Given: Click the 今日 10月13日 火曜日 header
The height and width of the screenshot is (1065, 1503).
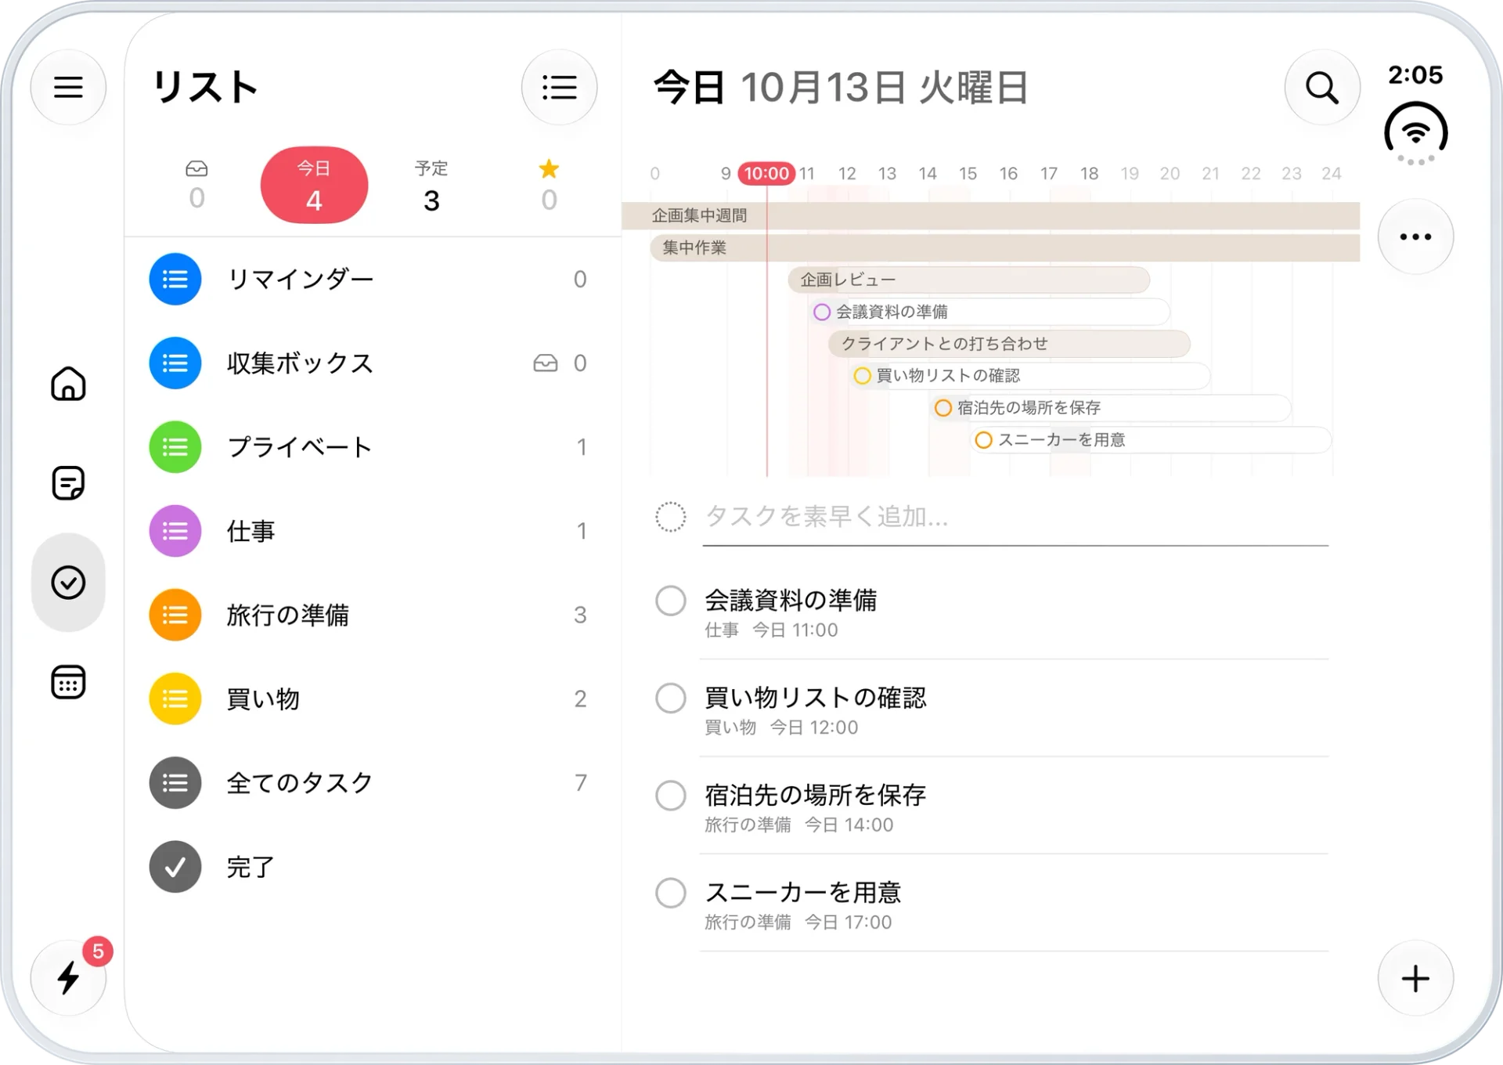Looking at the screenshot, I should click(841, 87).
